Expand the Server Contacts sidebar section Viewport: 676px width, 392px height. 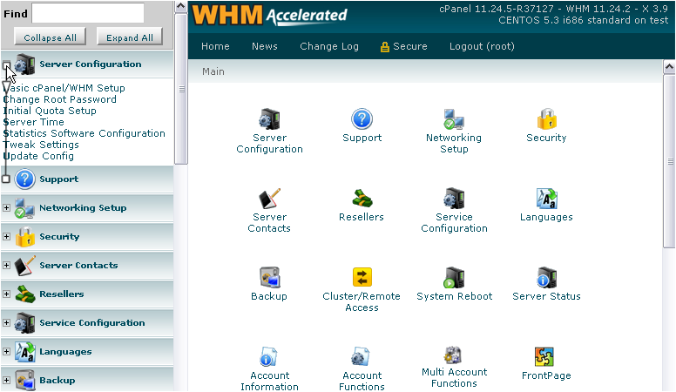[x=6, y=265]
